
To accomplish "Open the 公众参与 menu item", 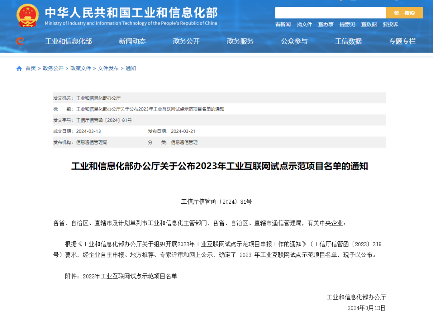I will (294, 41).
